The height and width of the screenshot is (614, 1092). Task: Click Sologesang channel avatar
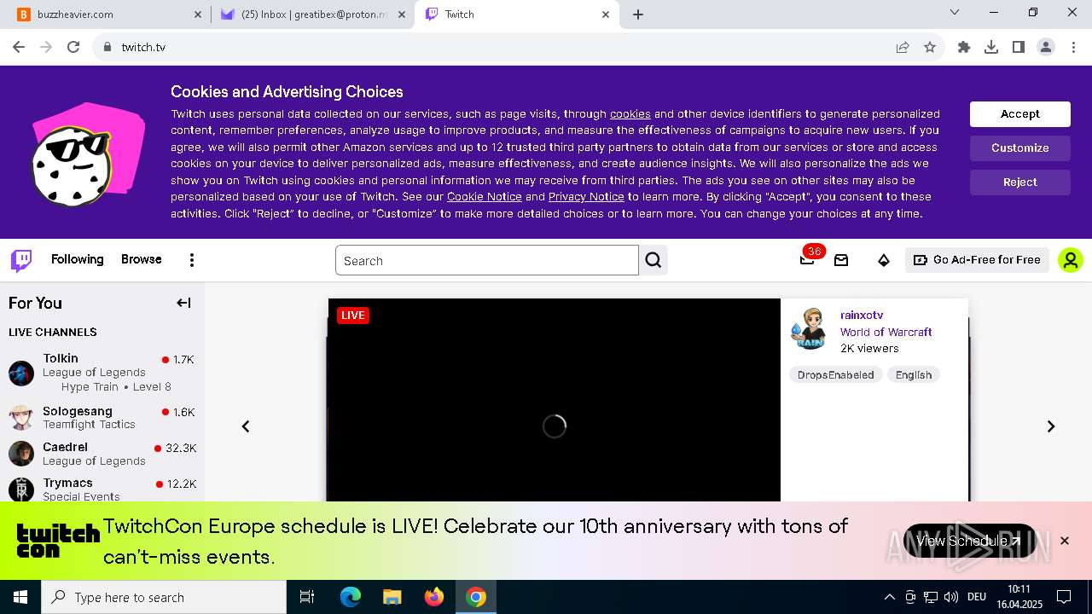click(x=21, y=417)
